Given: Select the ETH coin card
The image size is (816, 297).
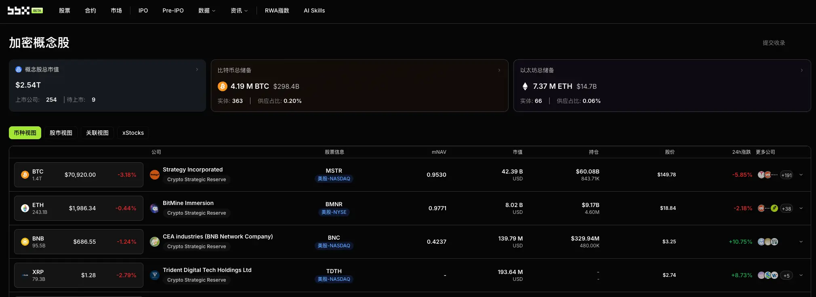Looking at the screenshot, I should 79,208.
